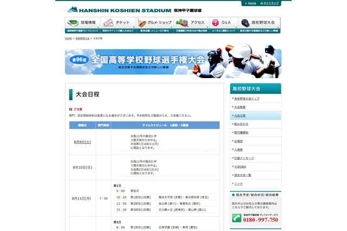Click the 8月10日(日) date cell

82,168
